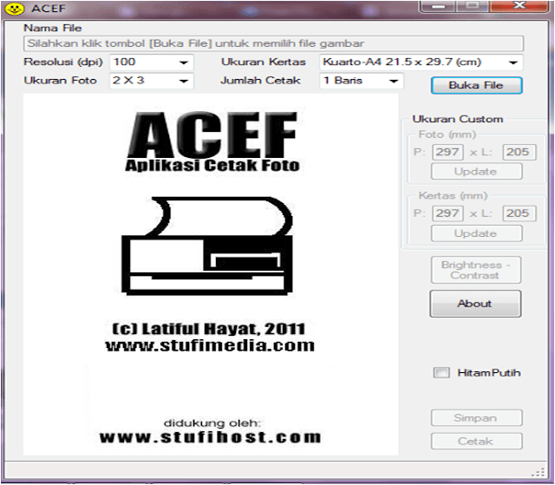Screen dimensions: 555x485
Task: Toggle the HitamPutih checkbox
Action: tap(441, 373)
